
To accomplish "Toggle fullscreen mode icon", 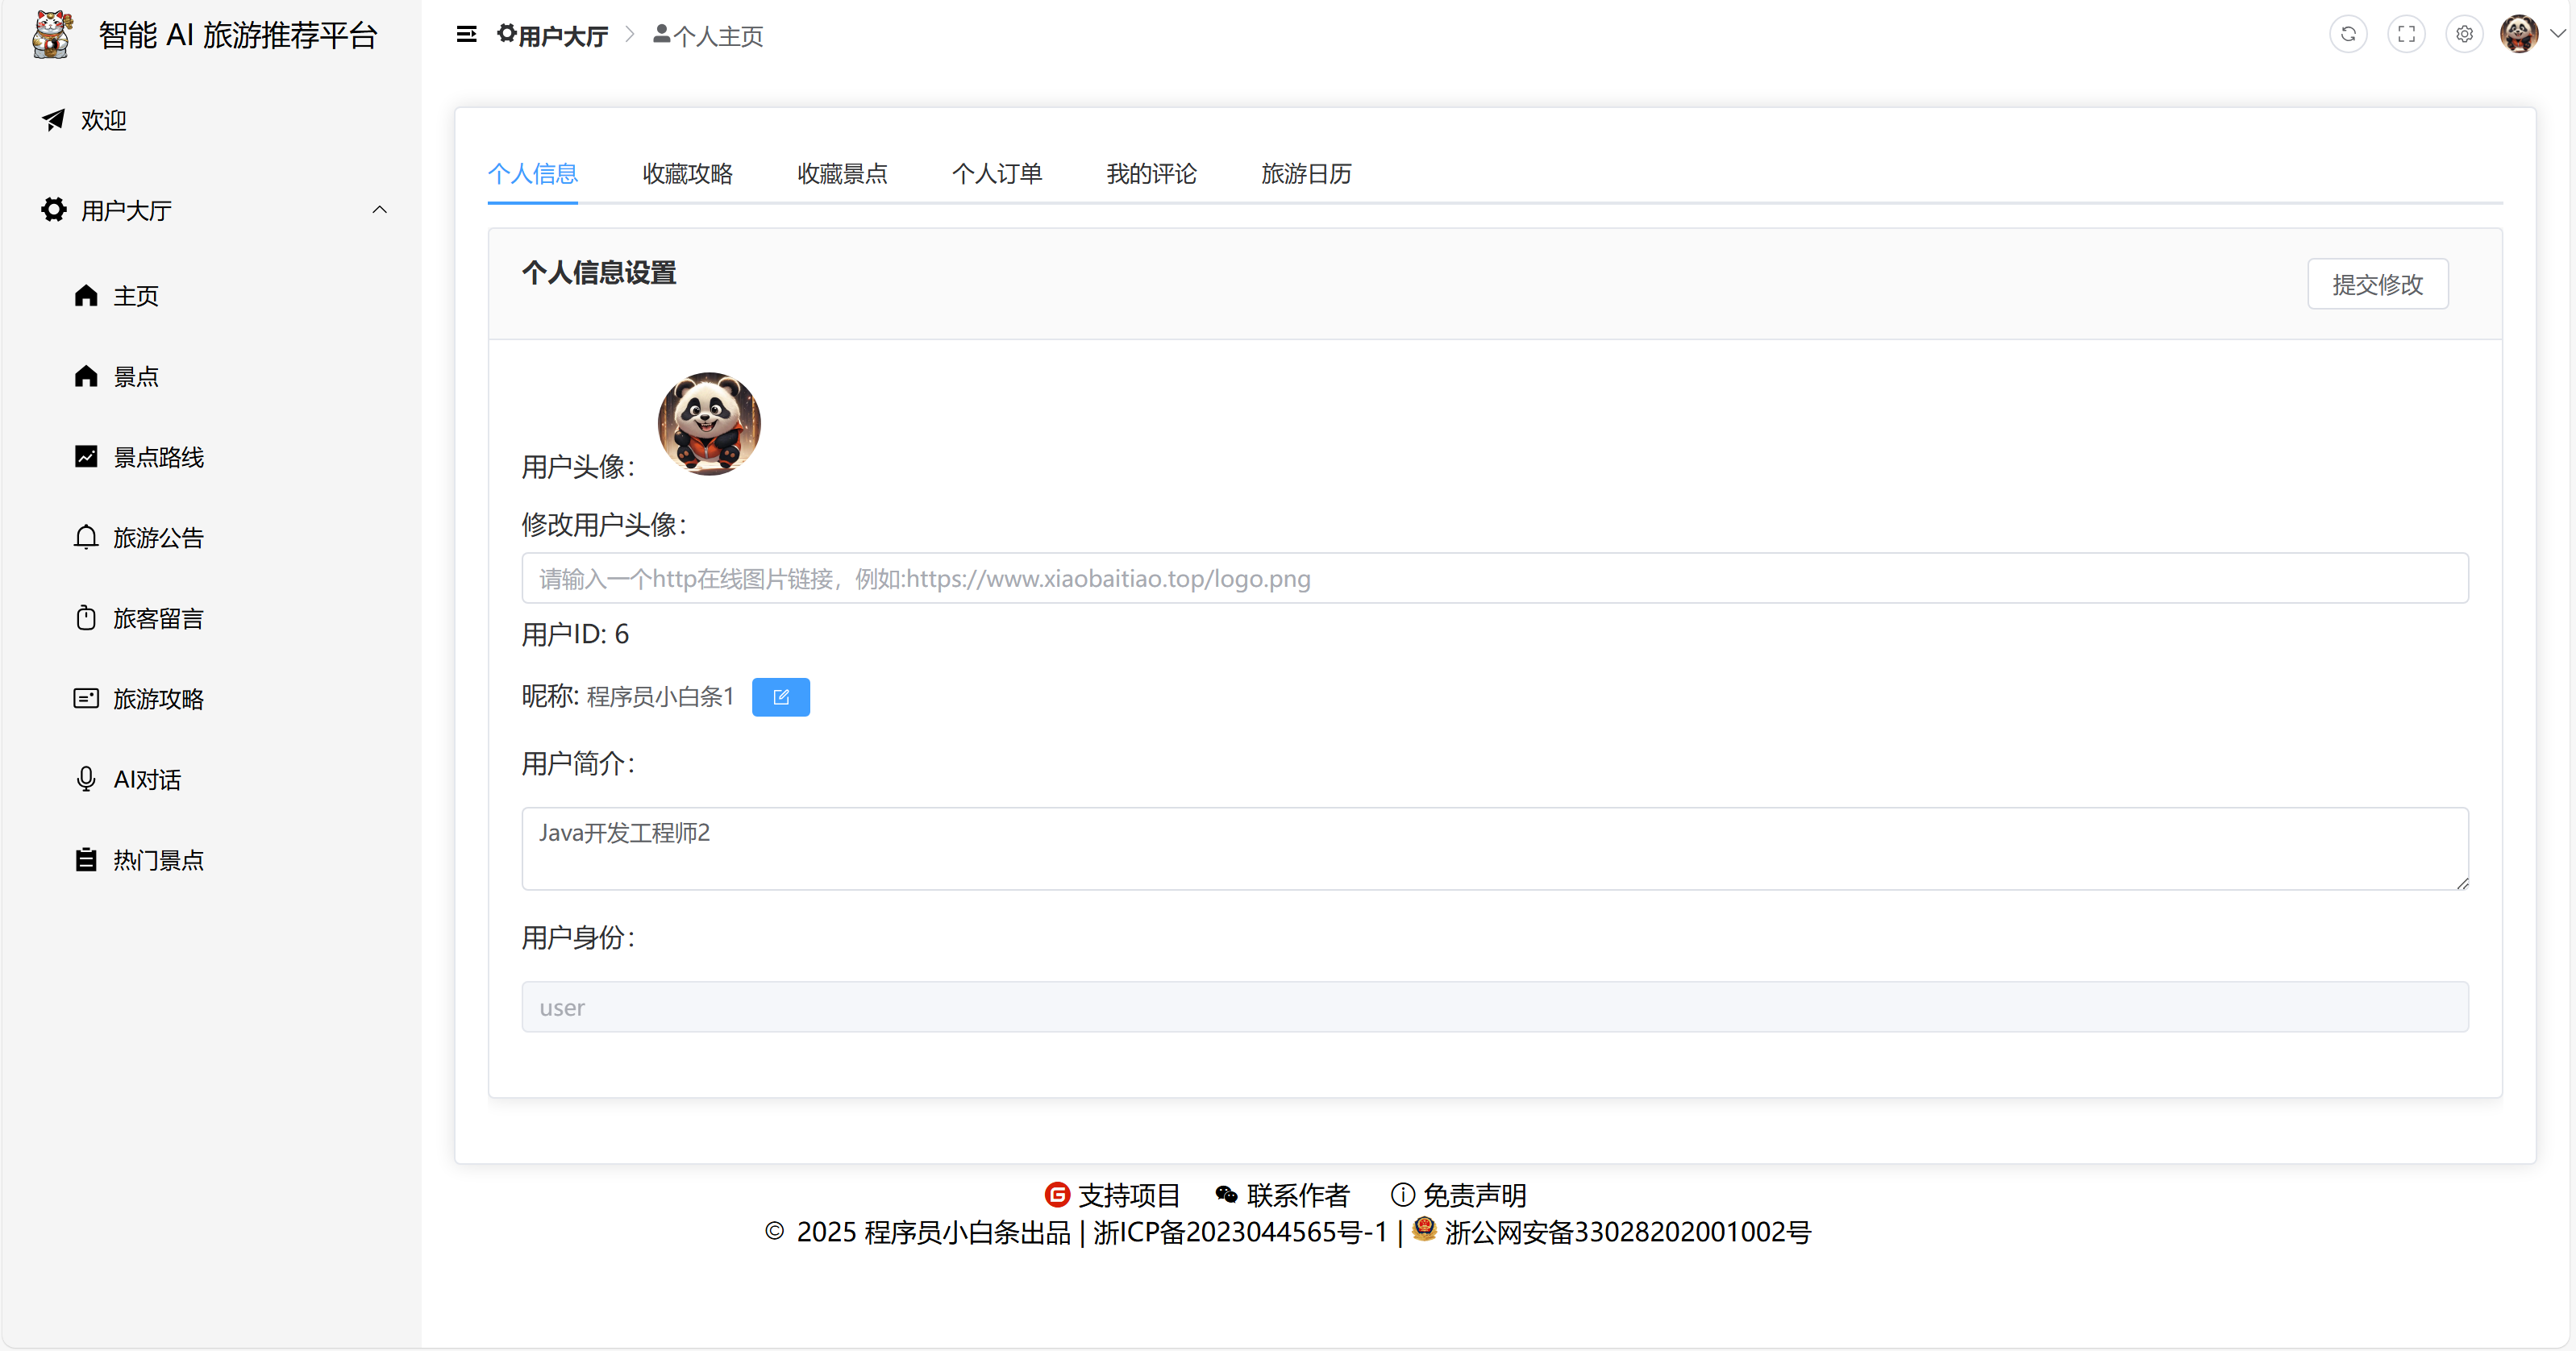I will pos(2406,34).
